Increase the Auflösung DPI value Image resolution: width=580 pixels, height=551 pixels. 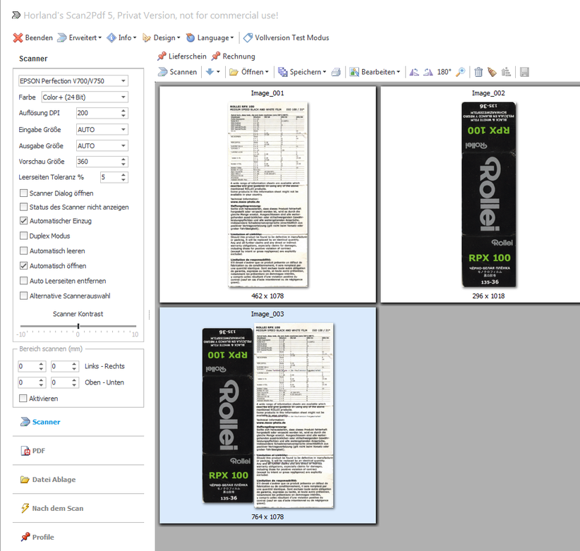[123, 110]
